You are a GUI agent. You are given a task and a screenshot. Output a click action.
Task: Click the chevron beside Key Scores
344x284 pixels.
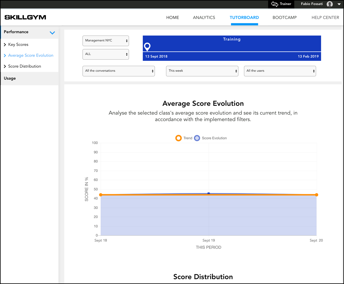(x=5, y=44)
